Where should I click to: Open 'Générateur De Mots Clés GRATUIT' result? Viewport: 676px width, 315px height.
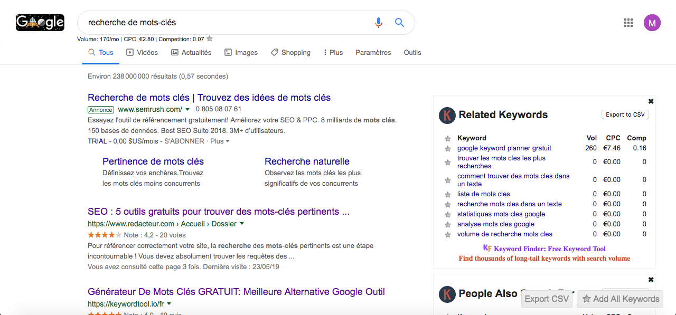(236, 292)
